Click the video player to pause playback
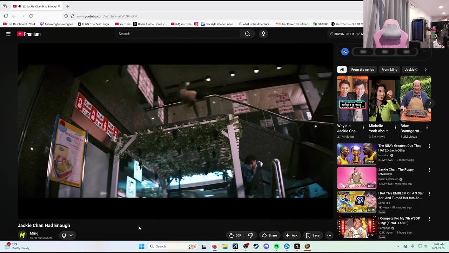This screenshot has height=253, width=449. 175,131
